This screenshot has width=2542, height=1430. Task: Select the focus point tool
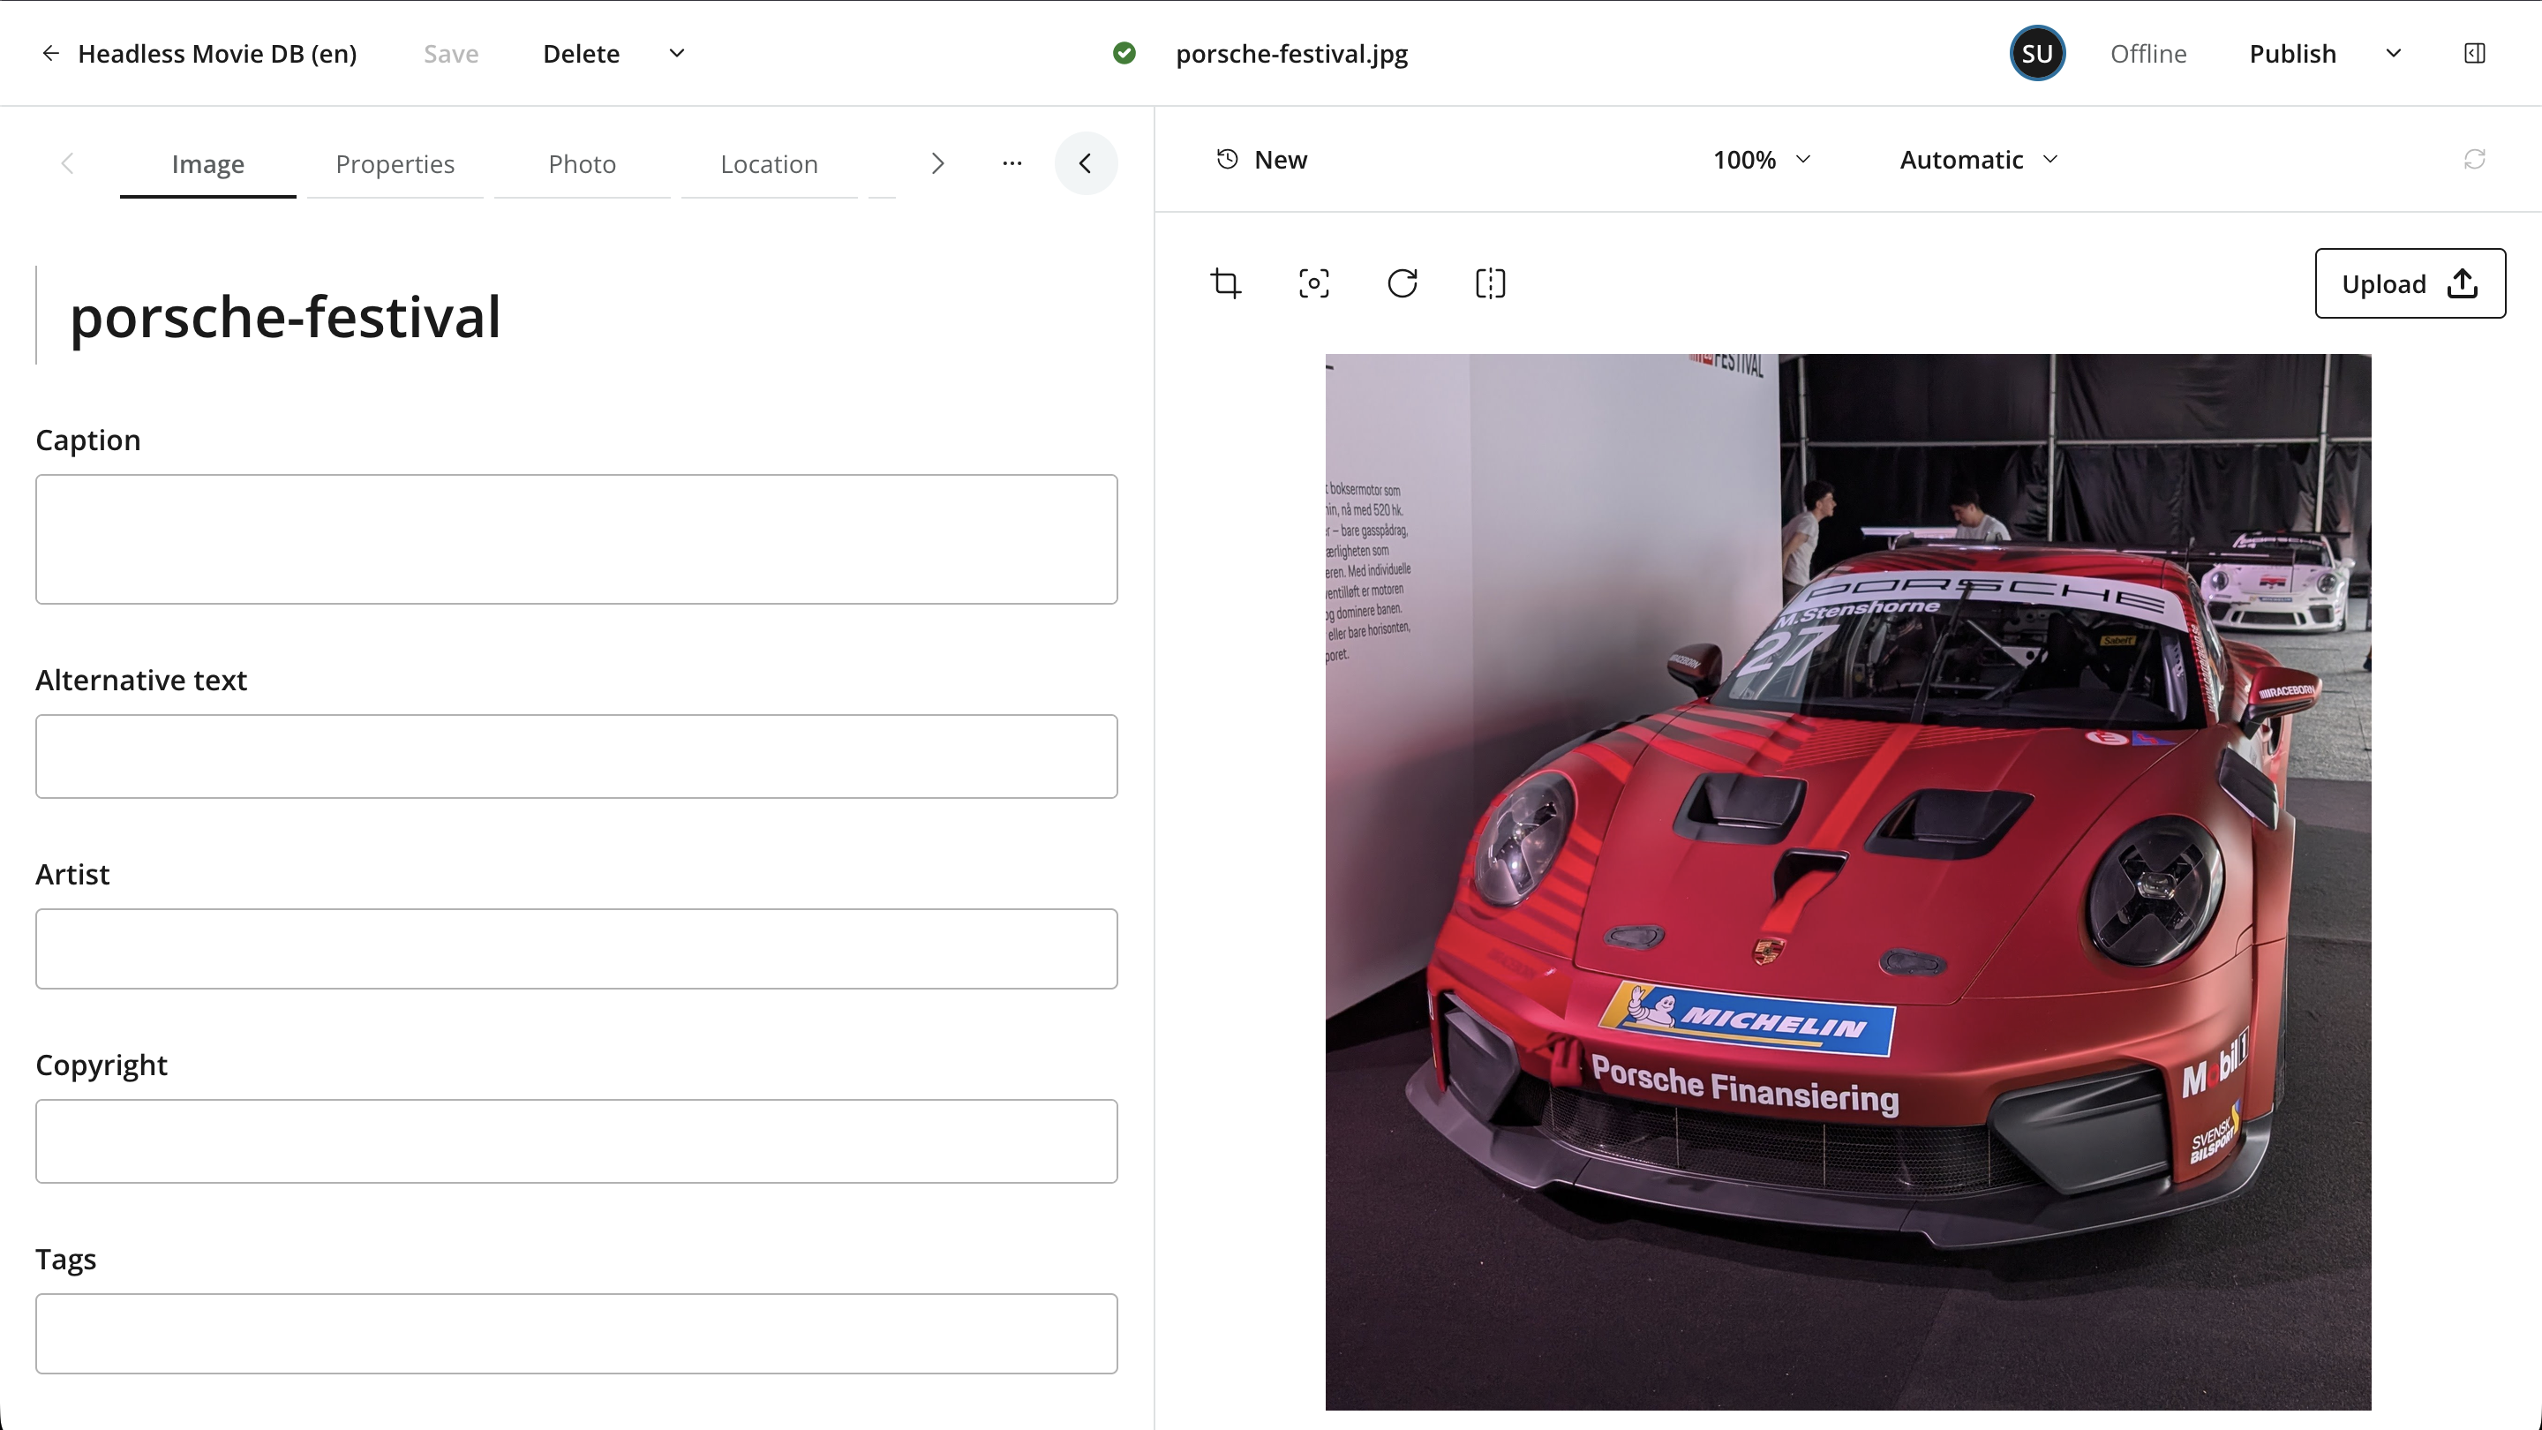pyautogui.click(x=1313, y=284)
